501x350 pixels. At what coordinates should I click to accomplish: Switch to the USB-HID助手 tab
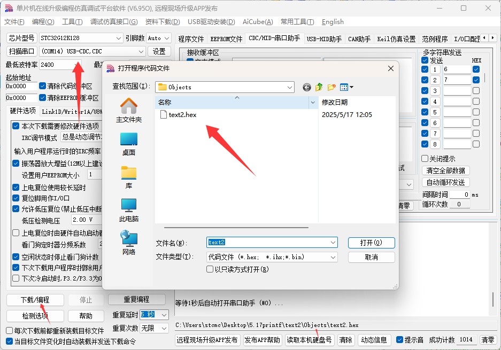pos(324,39)
